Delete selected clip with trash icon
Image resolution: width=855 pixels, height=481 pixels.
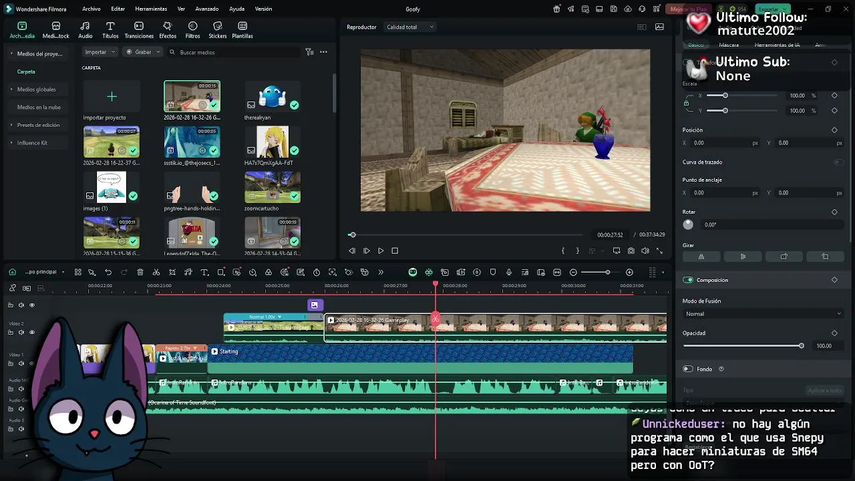(140, 272)
